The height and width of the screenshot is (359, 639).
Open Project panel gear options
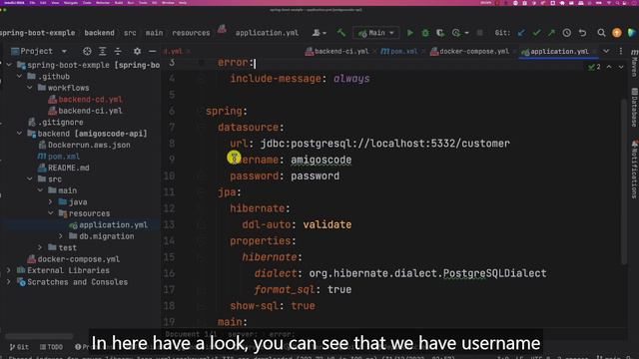click(137, 51)
